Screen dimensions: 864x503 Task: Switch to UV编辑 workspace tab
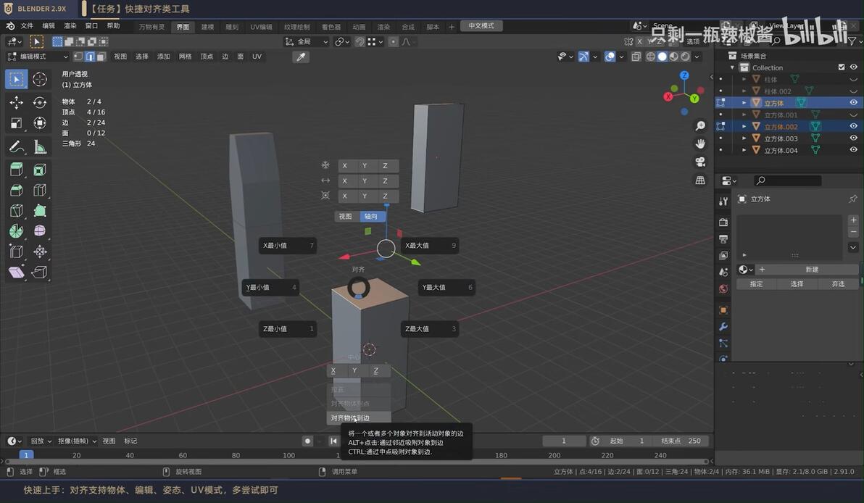tap(261, 26)
